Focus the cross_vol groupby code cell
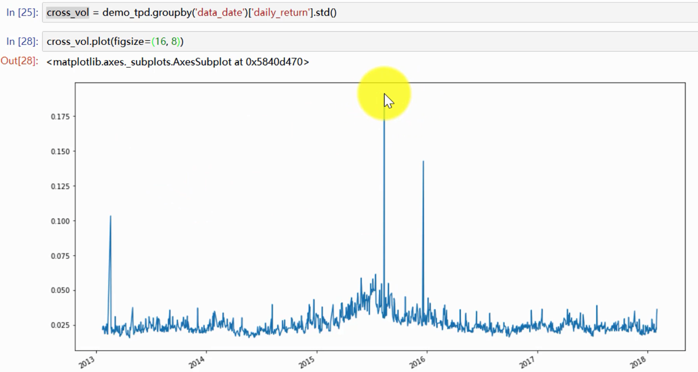Viewport: 698px width, 372px height. coord(370,12)
